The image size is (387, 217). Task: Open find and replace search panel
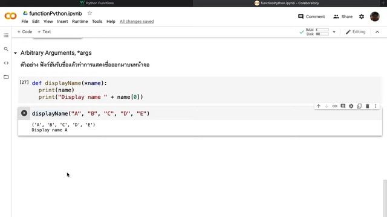tap(6, 49)
